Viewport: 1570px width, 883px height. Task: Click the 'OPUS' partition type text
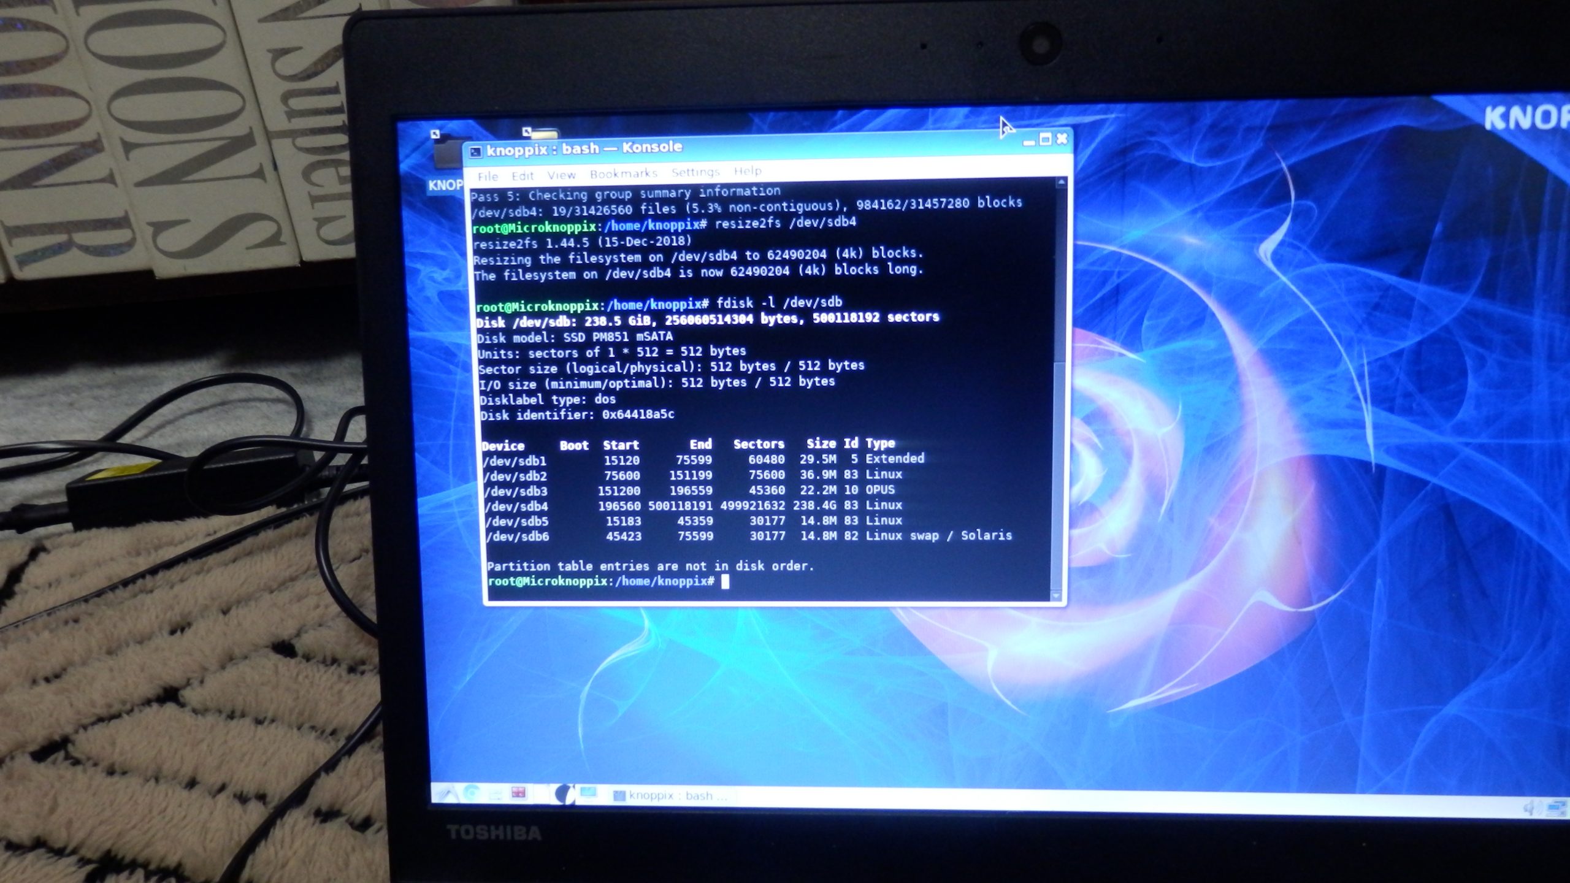click(880, 489)
